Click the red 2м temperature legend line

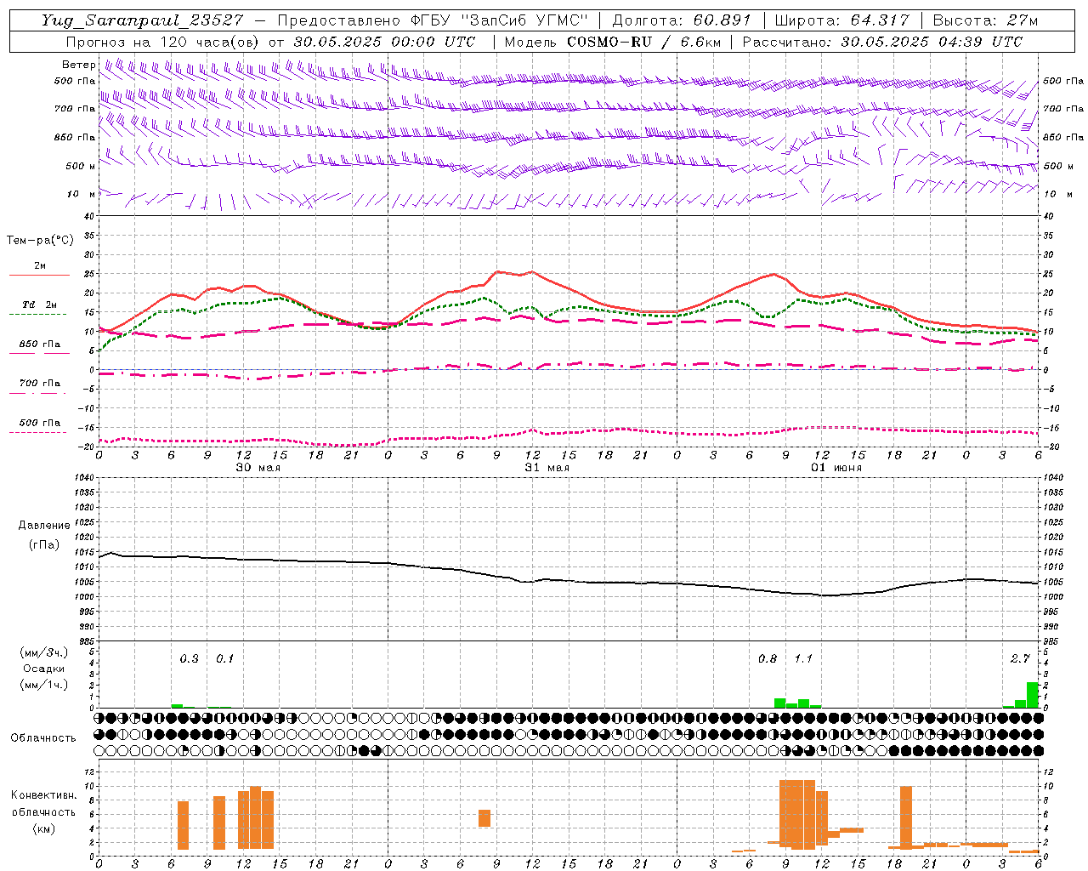(39, 275)
